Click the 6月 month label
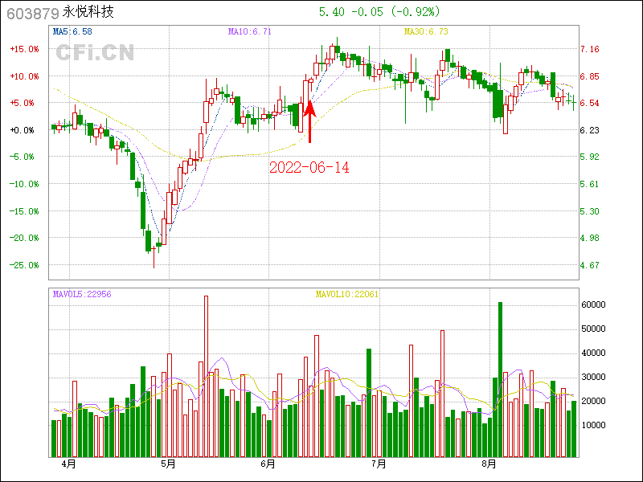Screen dimensions: 643x482 point(268,464)
